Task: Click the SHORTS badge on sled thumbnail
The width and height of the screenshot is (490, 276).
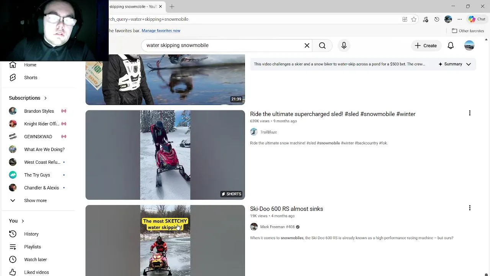Action: [232, 194]
